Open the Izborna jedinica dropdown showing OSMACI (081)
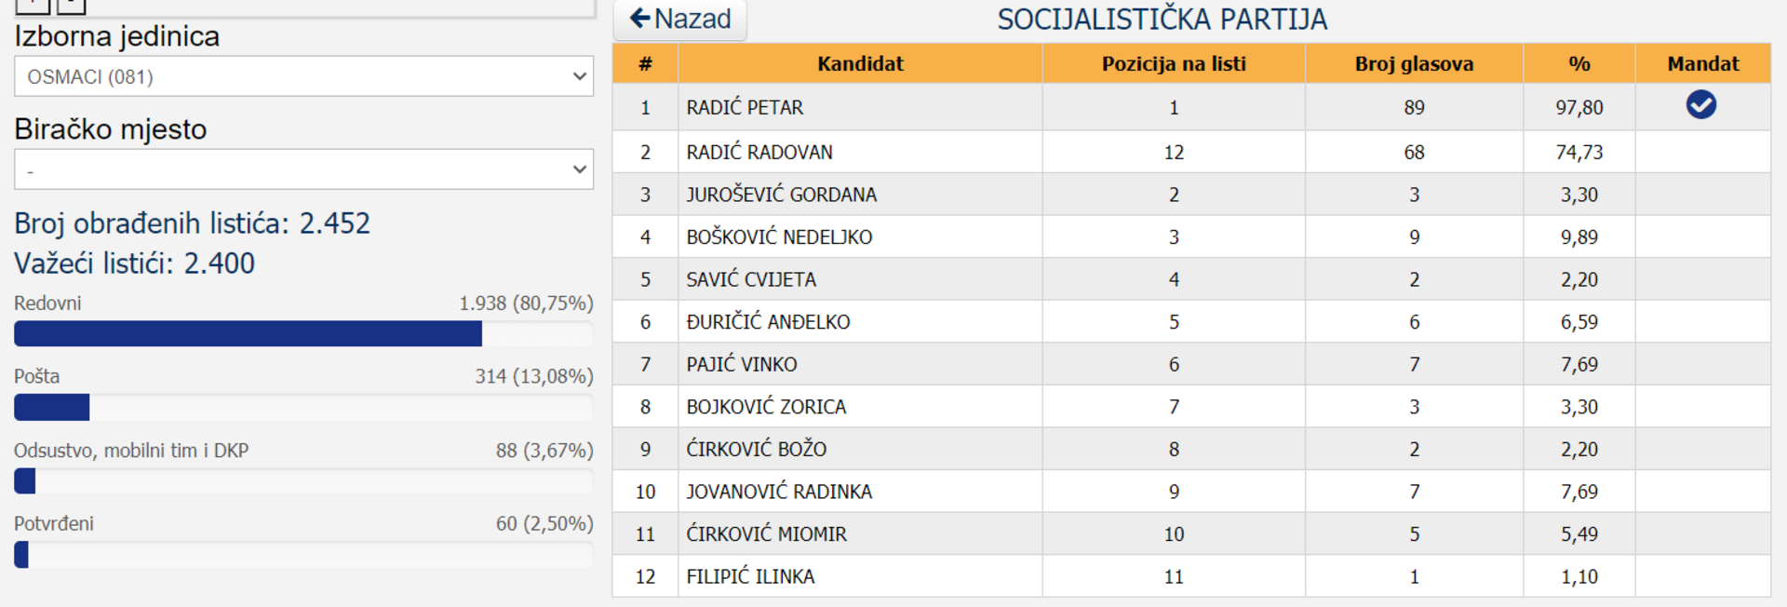The image size is (1787, 607). point(303,76)
